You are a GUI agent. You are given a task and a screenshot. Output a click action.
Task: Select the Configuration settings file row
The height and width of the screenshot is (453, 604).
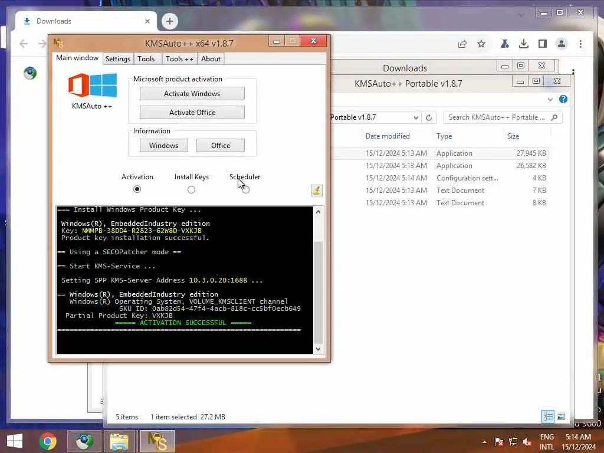441,178
